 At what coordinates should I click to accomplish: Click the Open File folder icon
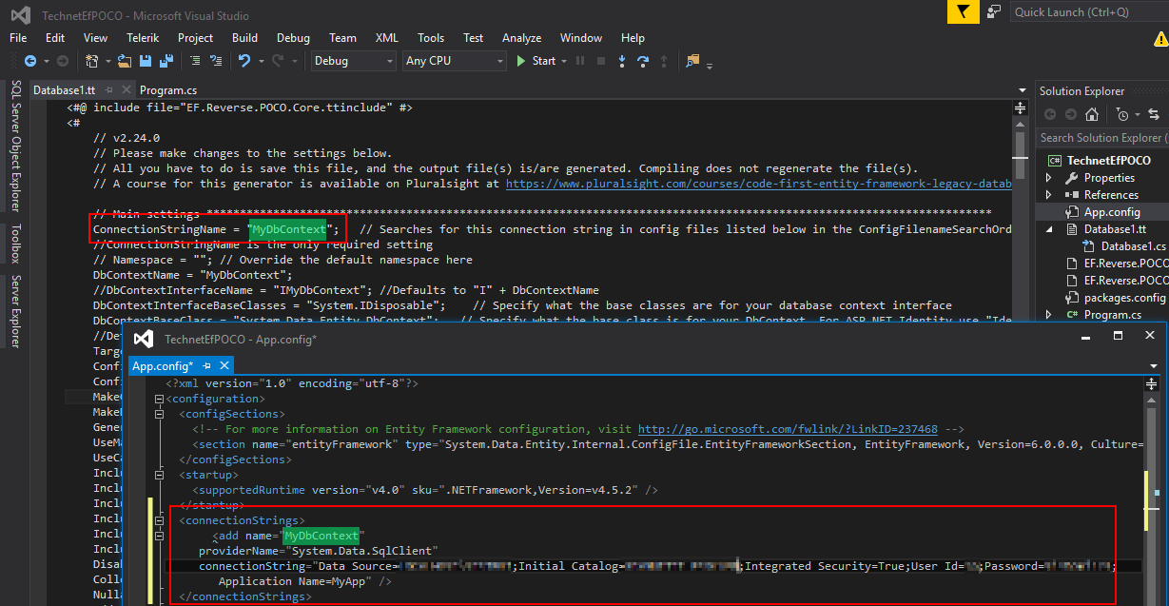125,61
